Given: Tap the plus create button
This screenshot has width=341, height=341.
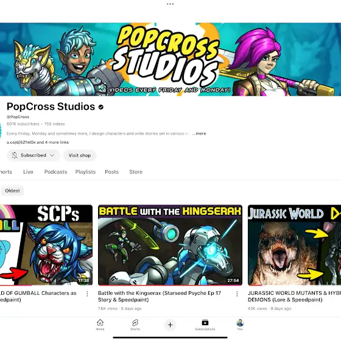Looking at the screenshot, I should click(170, 325).
